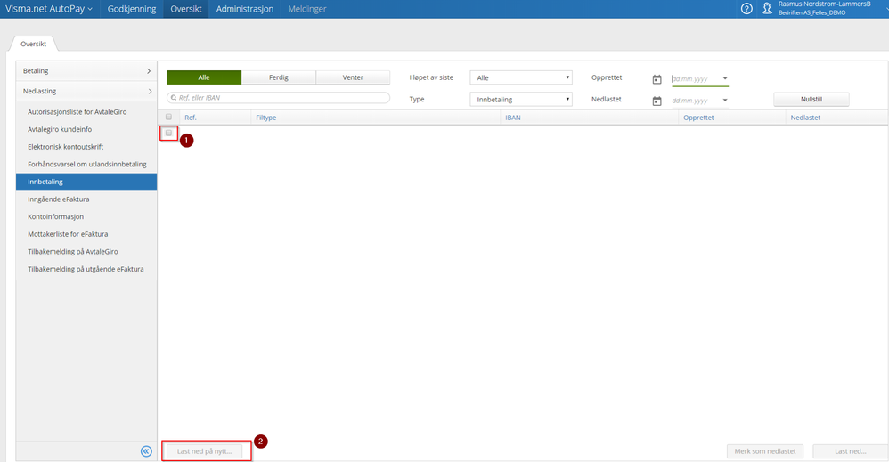Collapse the sidebar with double-arrow icon
The width and height of the screenshot is (889, 462).
pyautogui.click(x=146, y=451)
